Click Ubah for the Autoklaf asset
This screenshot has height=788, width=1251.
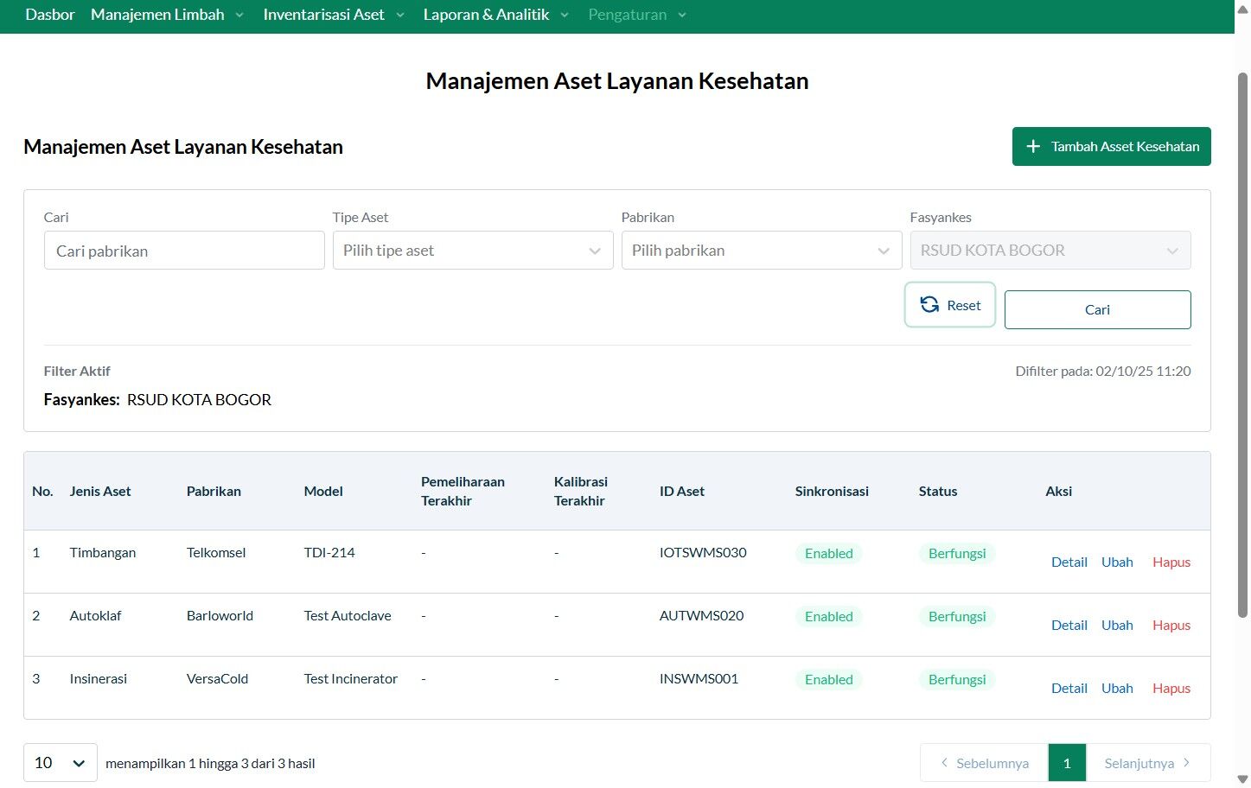pyautogui.click(x=1116, y=626)
